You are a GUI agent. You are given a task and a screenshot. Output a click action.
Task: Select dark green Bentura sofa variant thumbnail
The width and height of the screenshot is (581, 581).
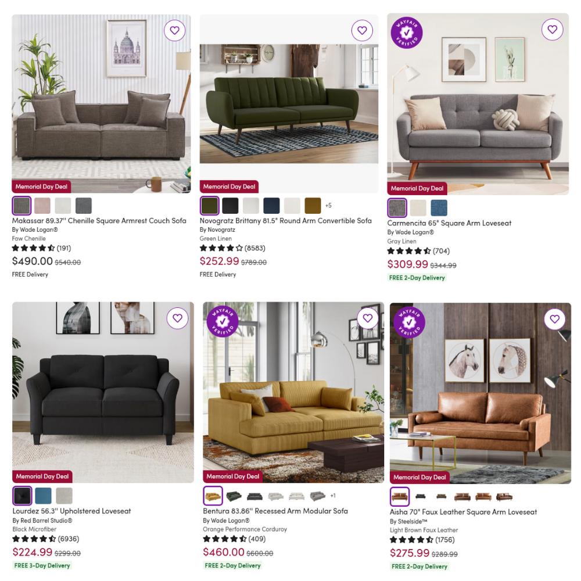[234, 496]
